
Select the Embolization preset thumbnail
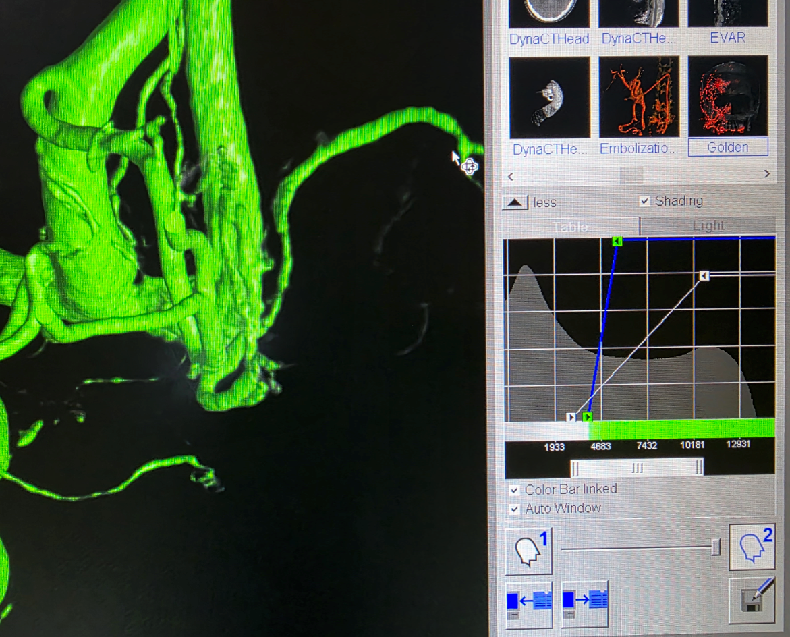tap(638, 97)
